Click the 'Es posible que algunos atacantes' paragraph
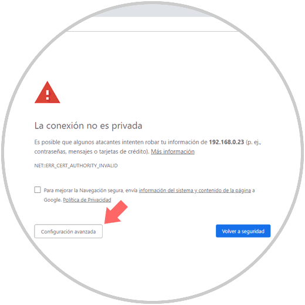The width and height of the screenshot is (305, 305). point(148,147)
